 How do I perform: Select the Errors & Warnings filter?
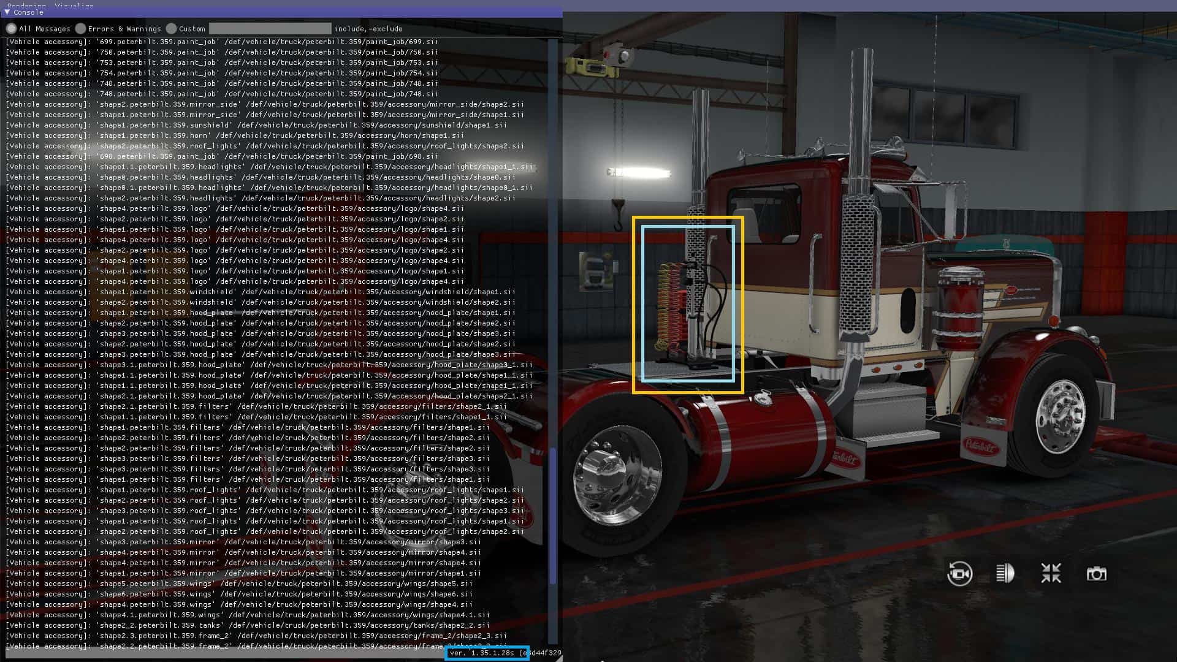(x=80, y=29)
